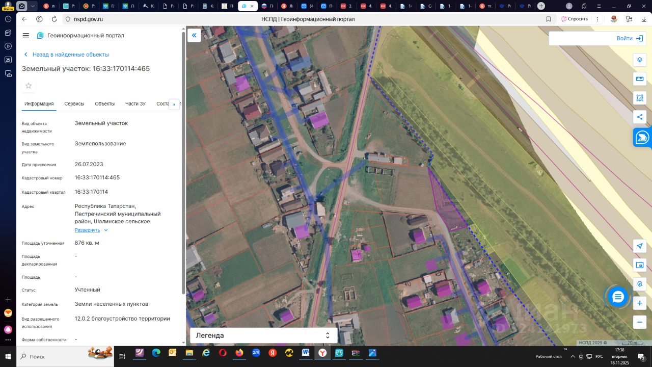This screenshot has height=367, width=652.
Task: Open the notification center in system tray
Action: click(x=642, y=356)
